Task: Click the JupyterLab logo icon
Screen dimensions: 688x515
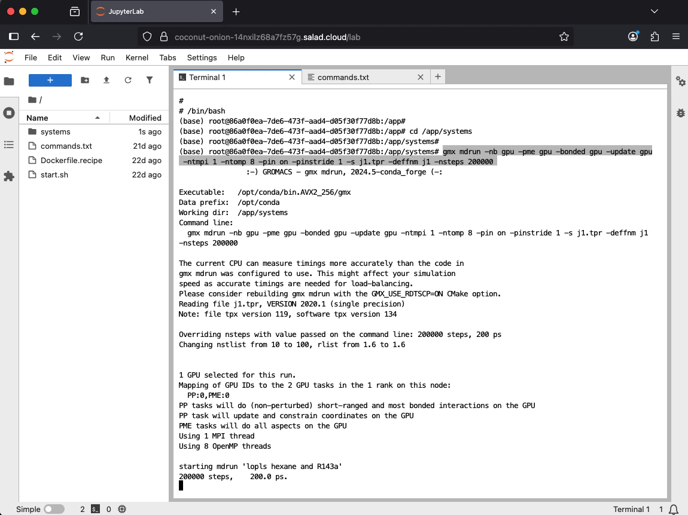Action: 9,57
